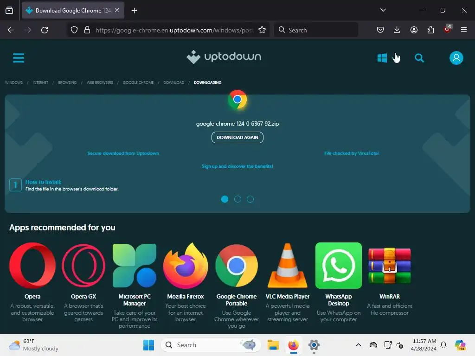Open the Windows Start button
The image size is (475, 356).
point(148,345)
